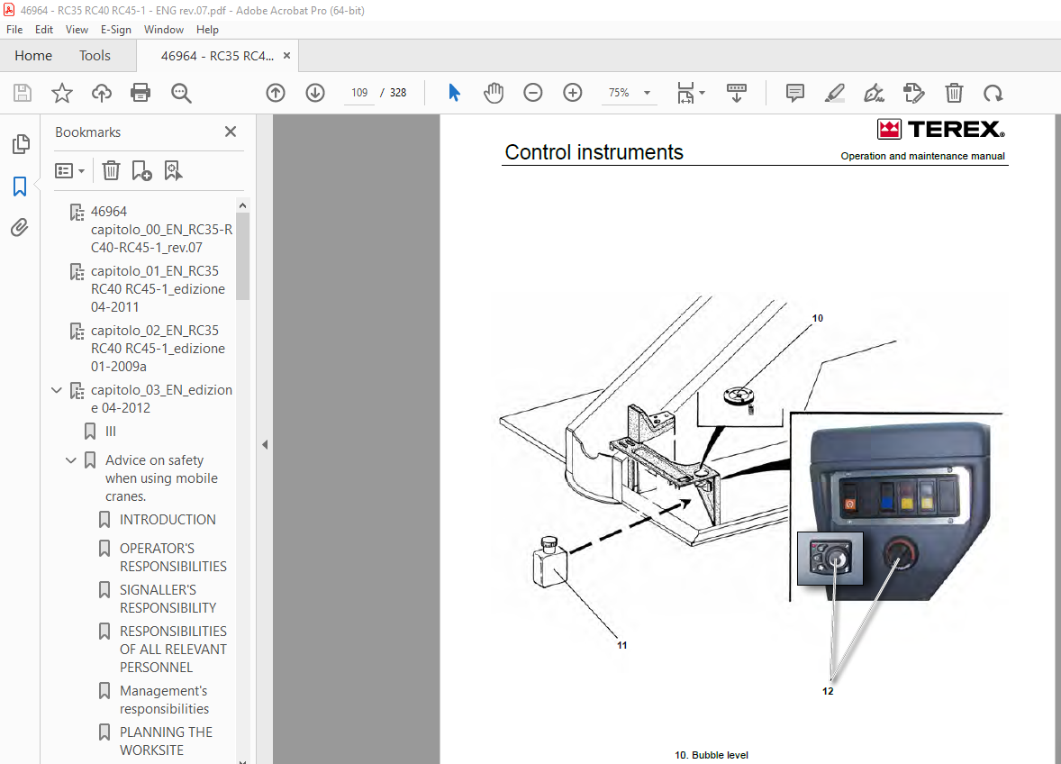Open Page Thumbnails panel

pos(21,143)
